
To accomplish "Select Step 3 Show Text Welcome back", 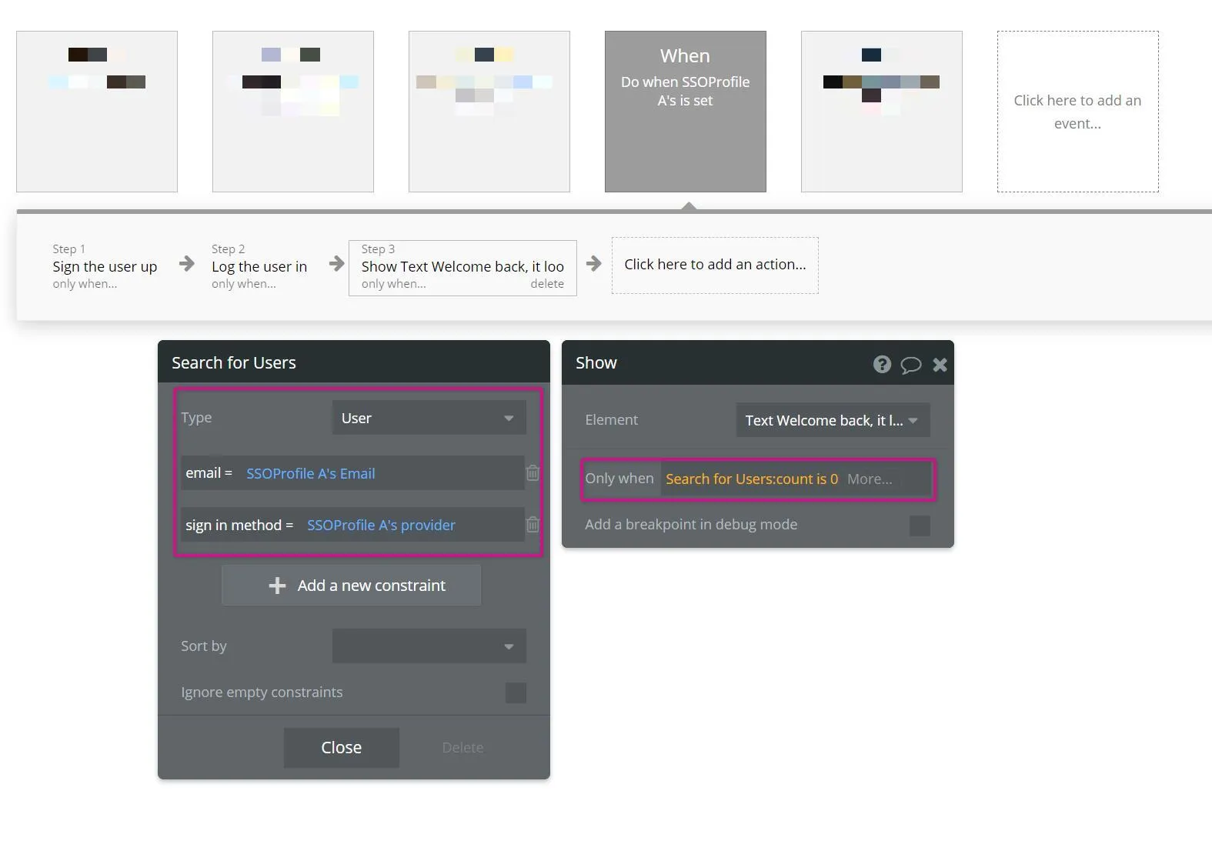I will point(462,267).
